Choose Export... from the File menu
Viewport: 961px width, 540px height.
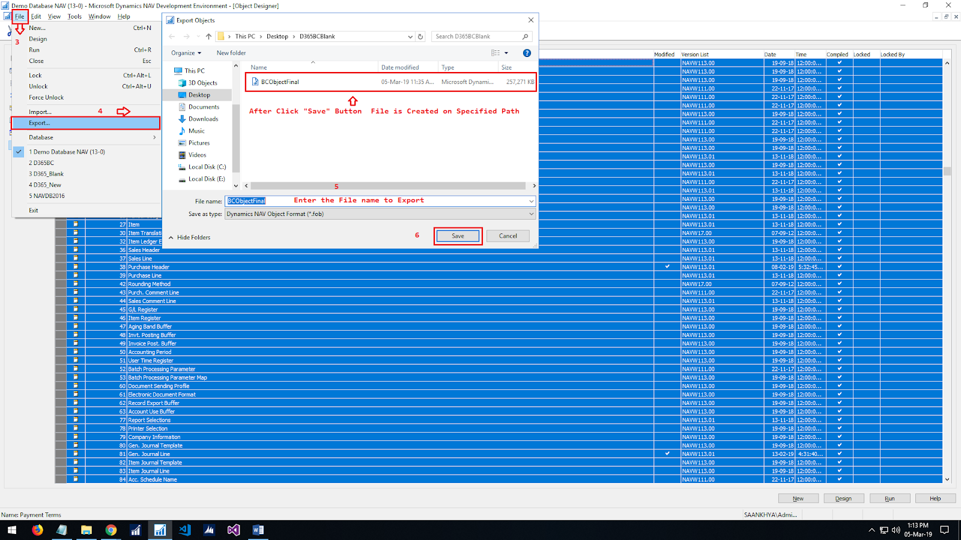tap(86, 123)
